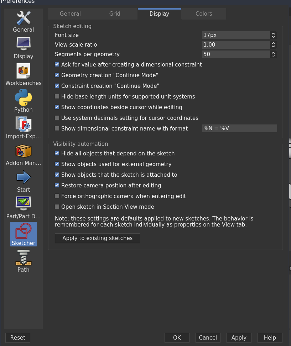This screenshot has height=346, width=291.
Task: Click the Segments per geometry spinner arrows
Action: (273, 54)
